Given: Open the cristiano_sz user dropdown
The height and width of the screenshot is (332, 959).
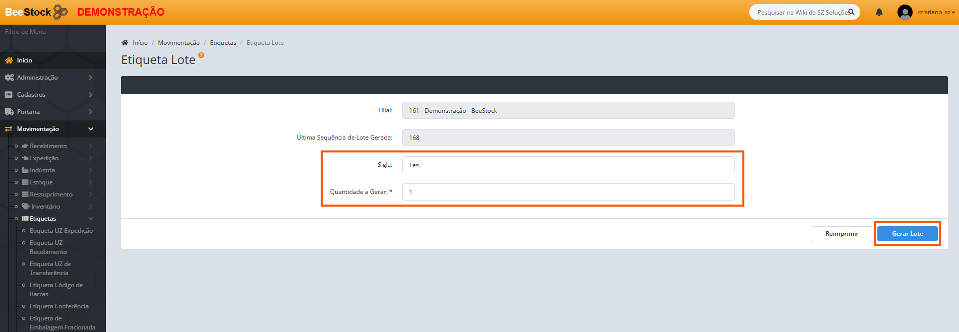Looking at the screenshot, I should pos(936,12).
